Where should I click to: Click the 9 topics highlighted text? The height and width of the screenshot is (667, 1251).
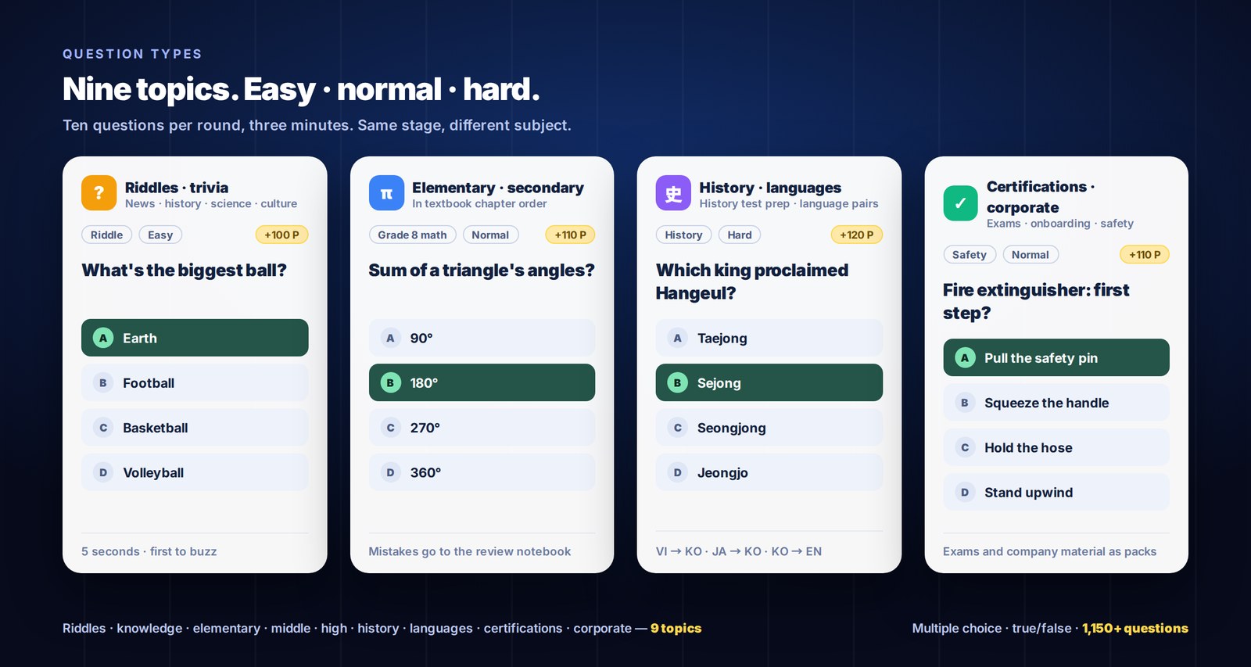click(676, 628)
